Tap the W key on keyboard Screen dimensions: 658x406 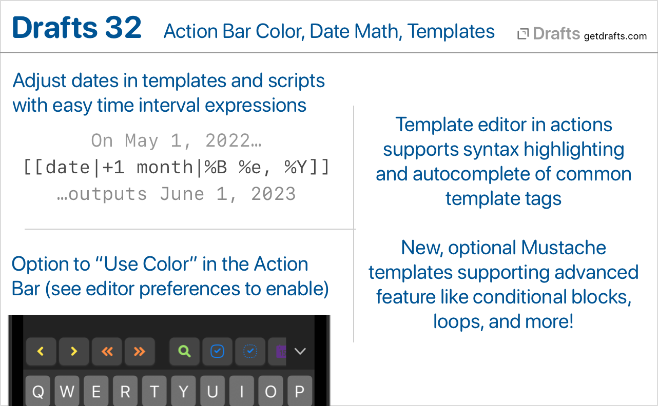tap(67, 391)
